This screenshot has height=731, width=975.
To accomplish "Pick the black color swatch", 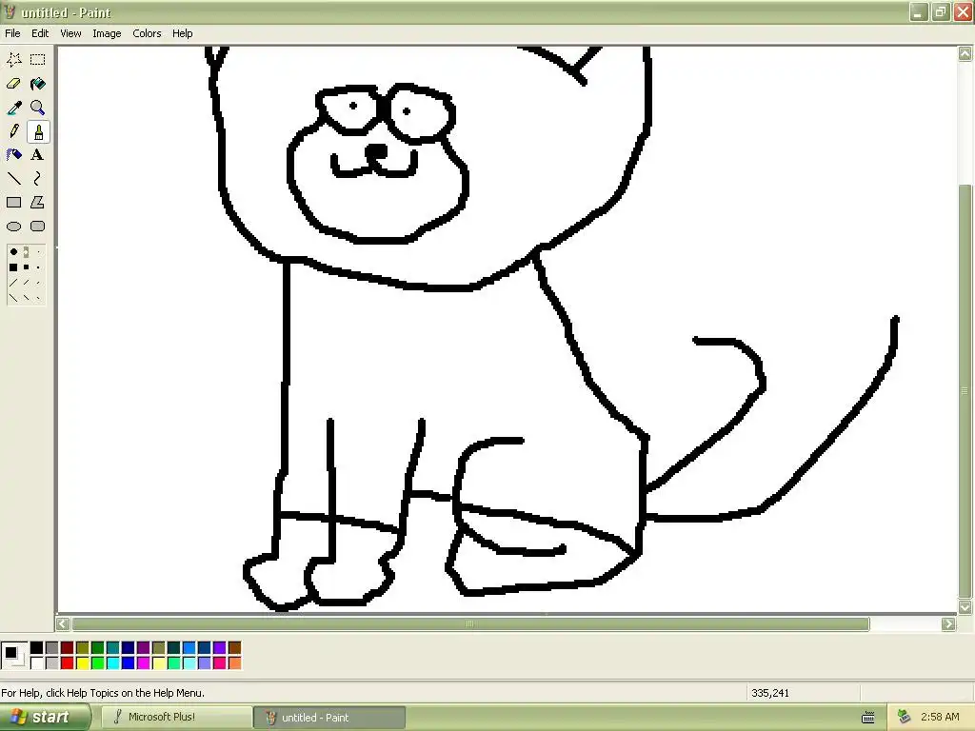I will tap(37, 647).
